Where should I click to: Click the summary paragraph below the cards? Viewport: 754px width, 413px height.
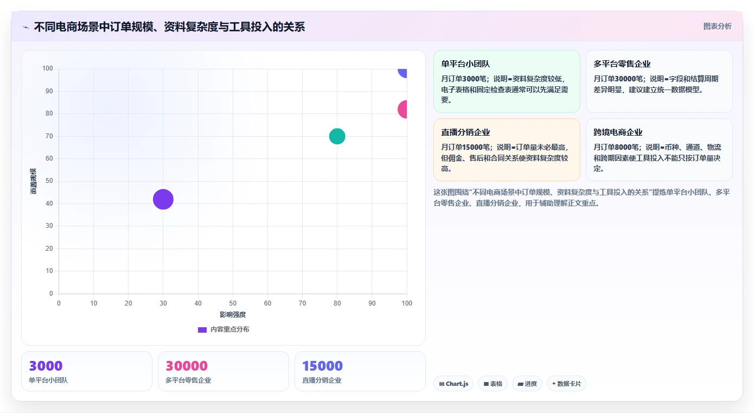[582, 198]
